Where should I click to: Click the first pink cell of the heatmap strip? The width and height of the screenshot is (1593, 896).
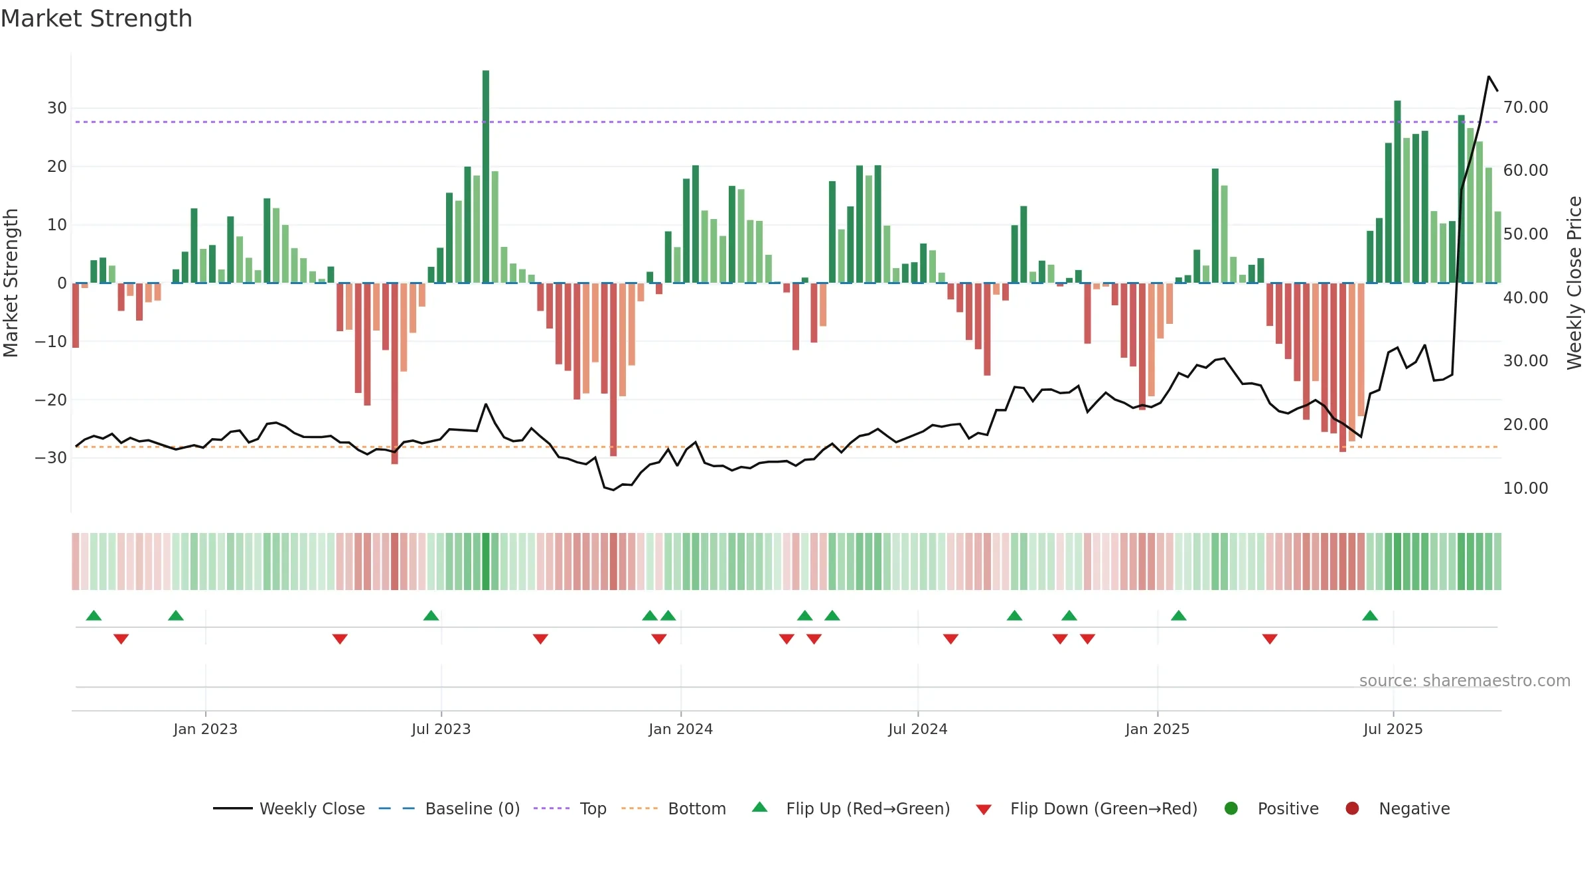point(76,561)
